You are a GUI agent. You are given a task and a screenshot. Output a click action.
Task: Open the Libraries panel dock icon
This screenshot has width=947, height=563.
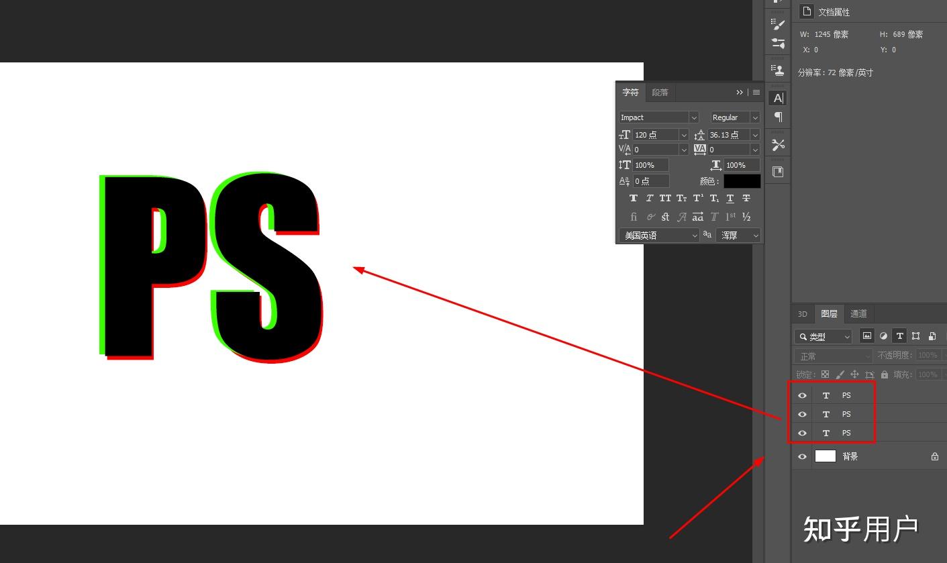coord(778,172)
